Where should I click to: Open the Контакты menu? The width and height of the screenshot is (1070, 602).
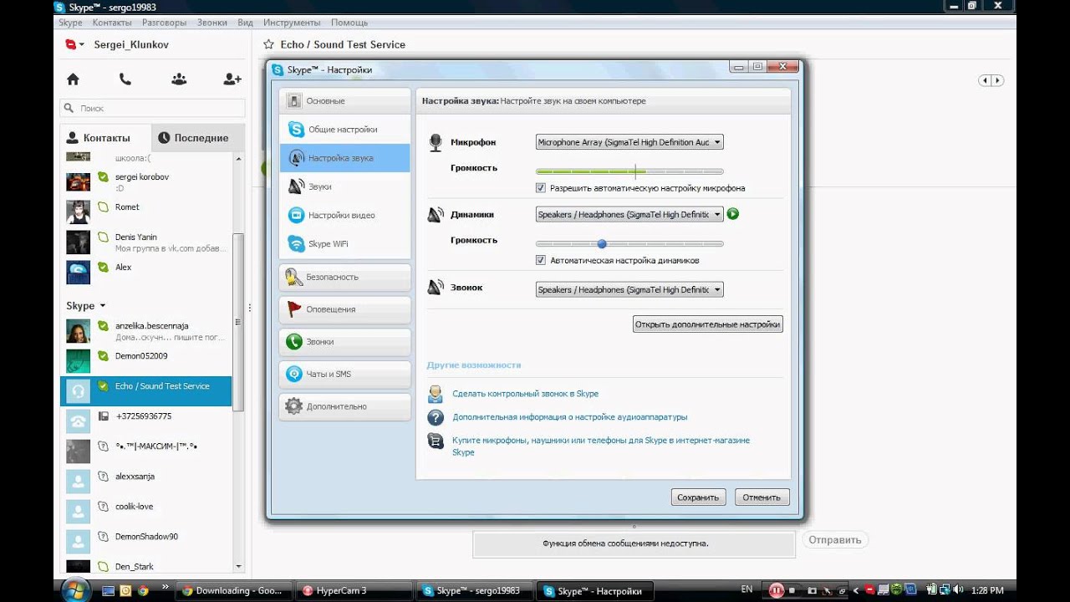(112, 23)
